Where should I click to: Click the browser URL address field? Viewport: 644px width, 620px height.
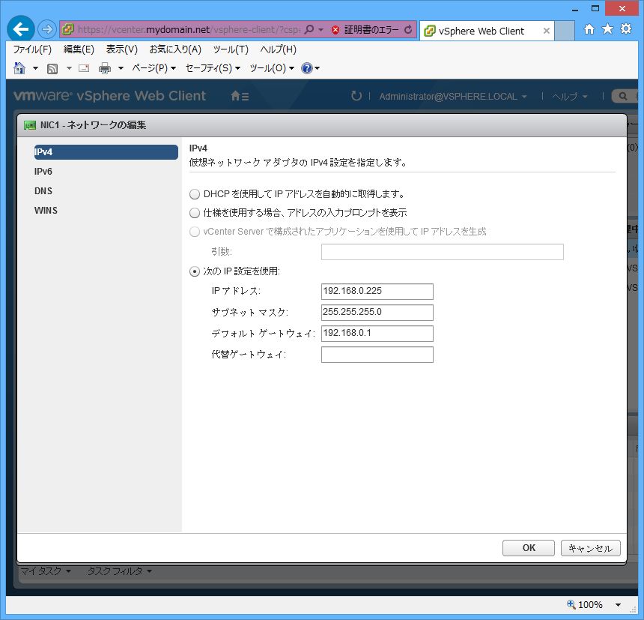pyautogui.click(x=189, y=29)
